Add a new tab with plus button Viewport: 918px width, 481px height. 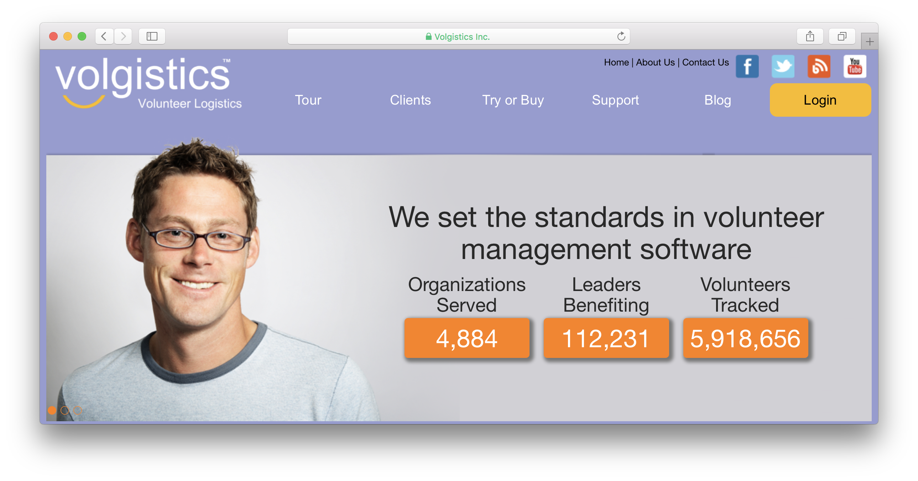coord(870,42)
